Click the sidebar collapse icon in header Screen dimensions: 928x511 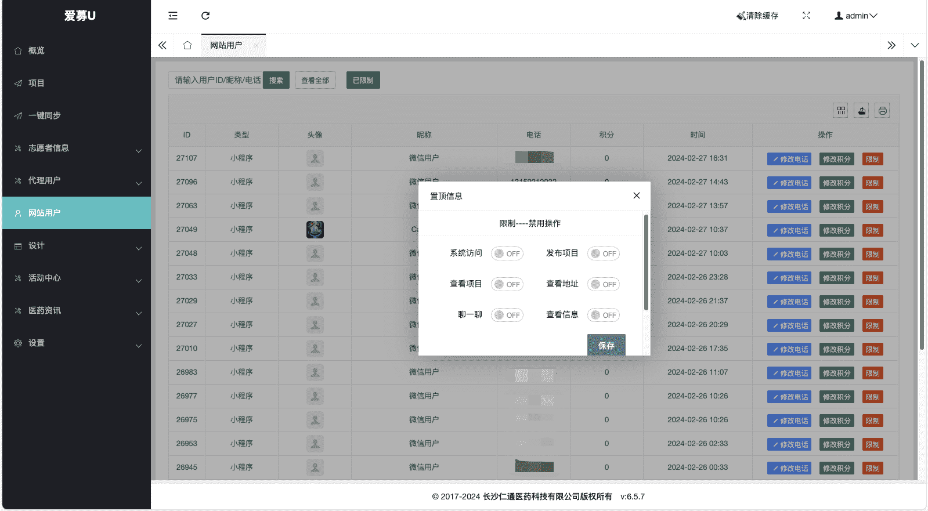point(173,16)
